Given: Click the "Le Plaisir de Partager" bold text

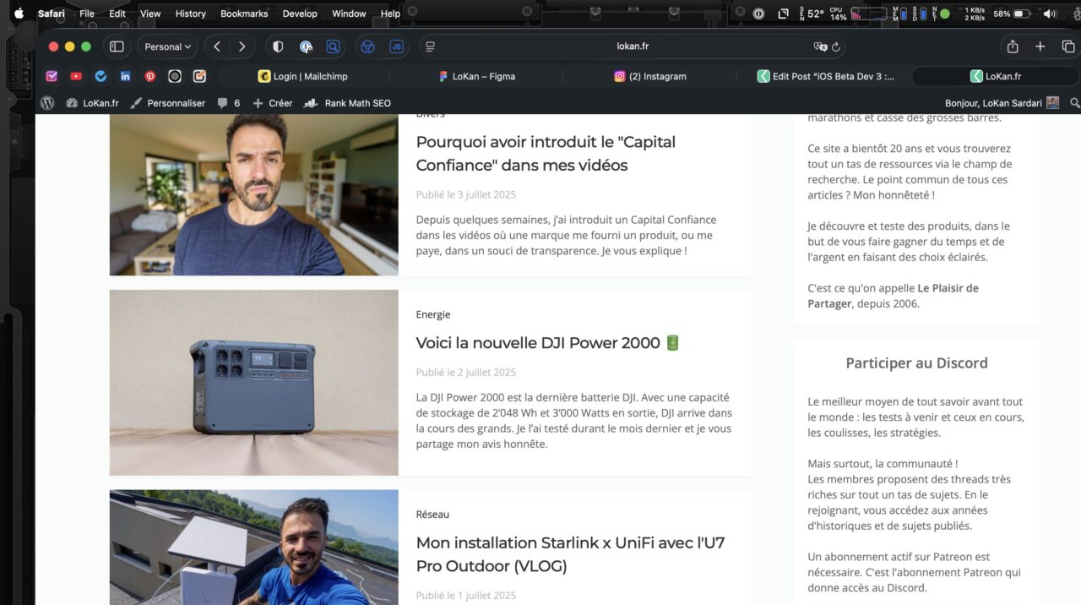Looking at the screenshot, I should tap(893, 296).
